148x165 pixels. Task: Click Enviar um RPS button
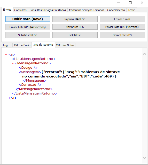(75, 27)
